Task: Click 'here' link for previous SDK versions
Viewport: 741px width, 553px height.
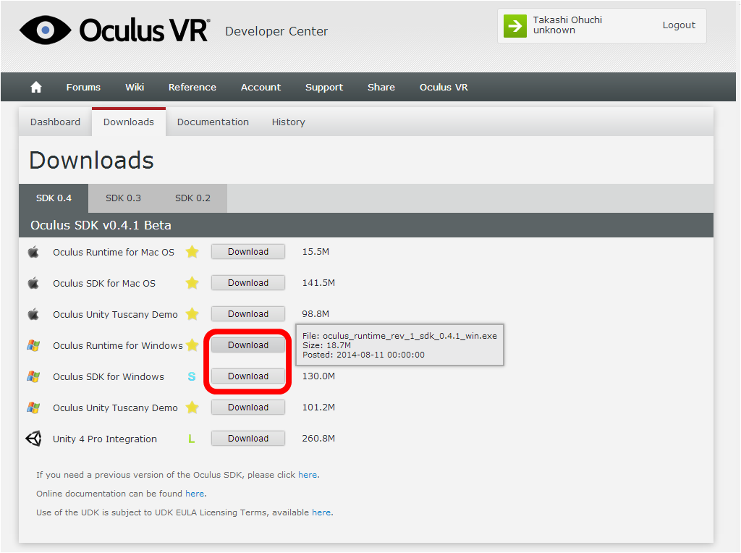Action: 307,475
